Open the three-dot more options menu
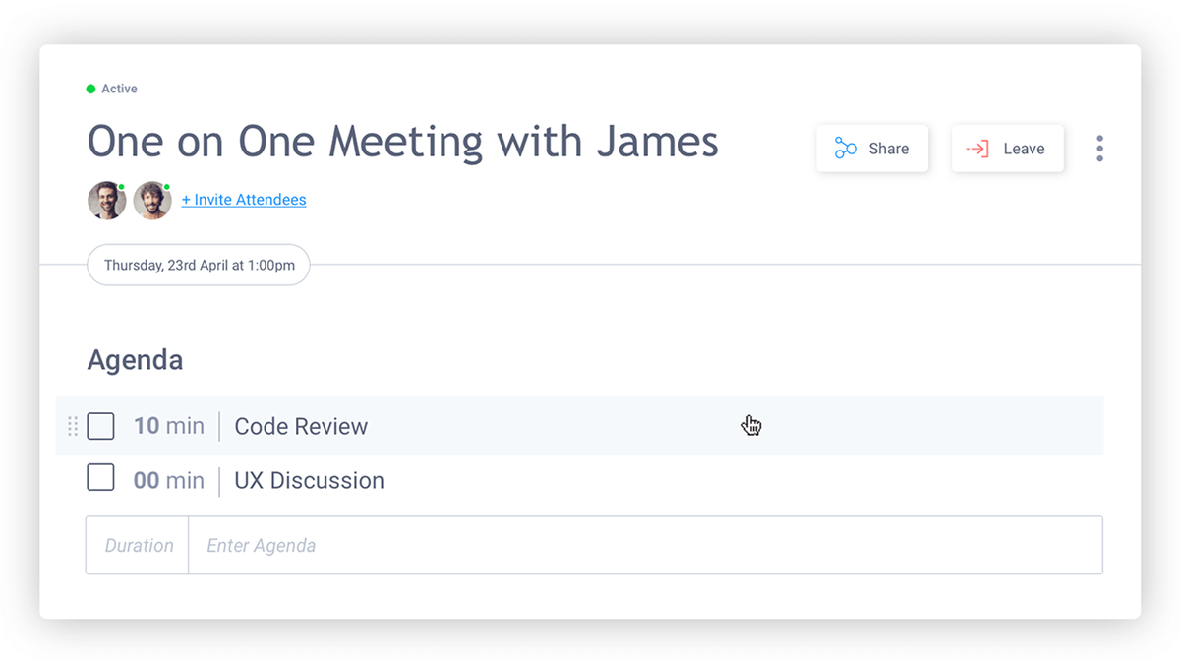 coord(1099,149)
